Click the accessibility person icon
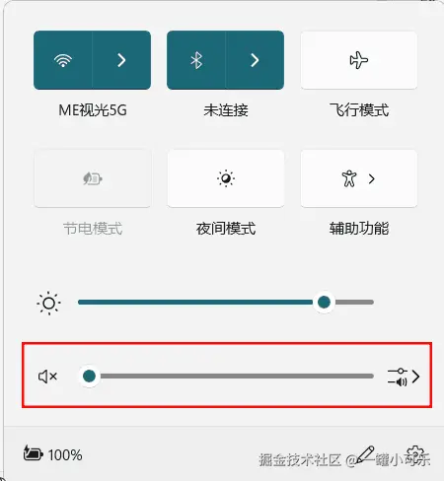The width and height of the screenshot is (444, 481). click(349, 178)
